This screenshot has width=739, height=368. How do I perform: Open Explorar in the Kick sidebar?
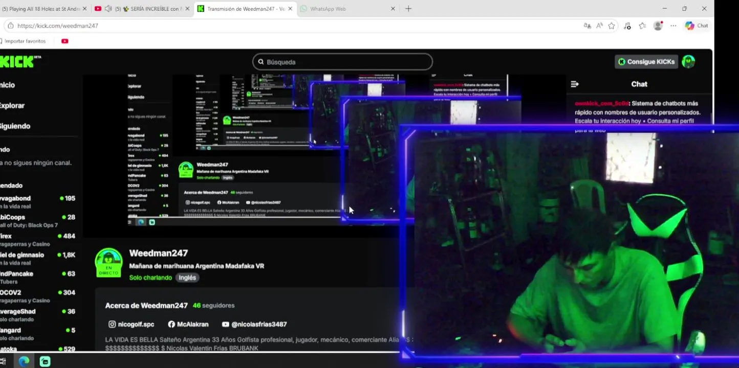(x=12, y=105)
